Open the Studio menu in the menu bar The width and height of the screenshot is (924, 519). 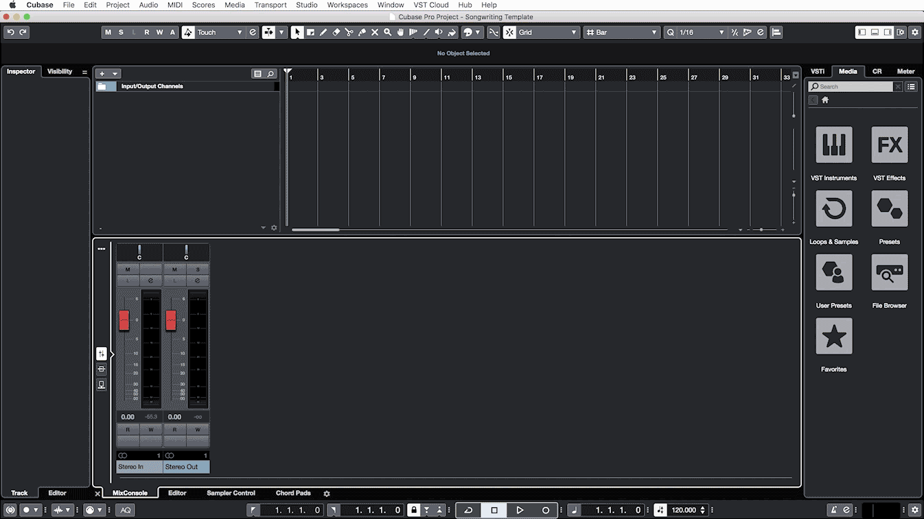[x=306, y=5]
